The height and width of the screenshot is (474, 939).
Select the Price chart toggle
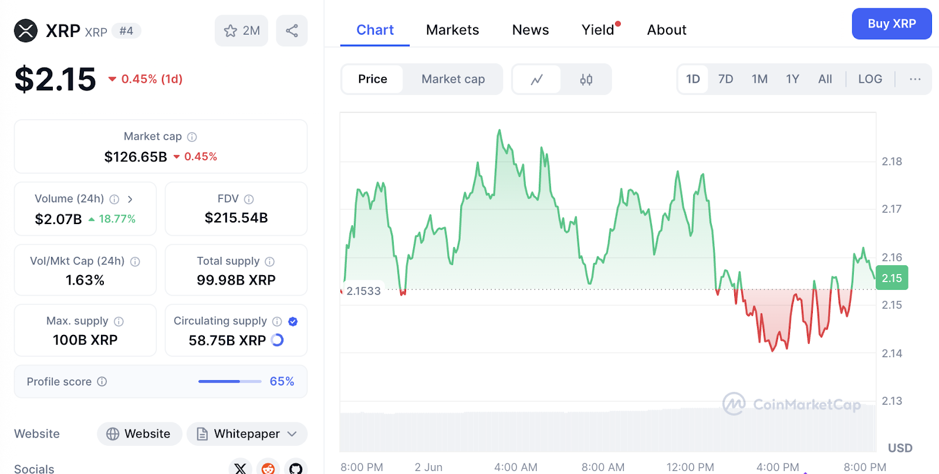point(373,79)
